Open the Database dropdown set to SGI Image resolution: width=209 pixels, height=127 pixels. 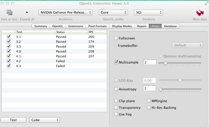tap(149, 12)
